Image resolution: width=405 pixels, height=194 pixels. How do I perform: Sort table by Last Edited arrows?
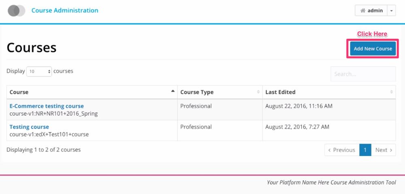click(x=392, y=92)
